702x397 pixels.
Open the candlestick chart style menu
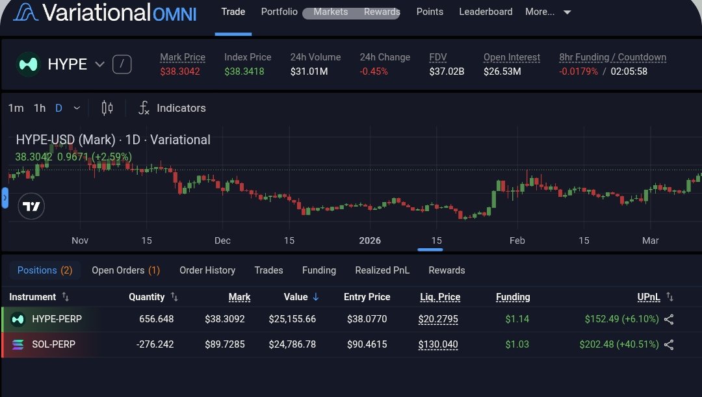coord(107,108)
